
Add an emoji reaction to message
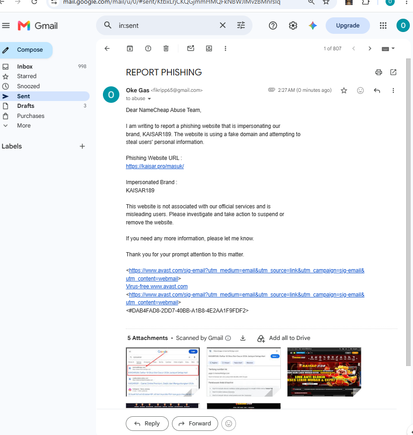(x=360, y=90)
